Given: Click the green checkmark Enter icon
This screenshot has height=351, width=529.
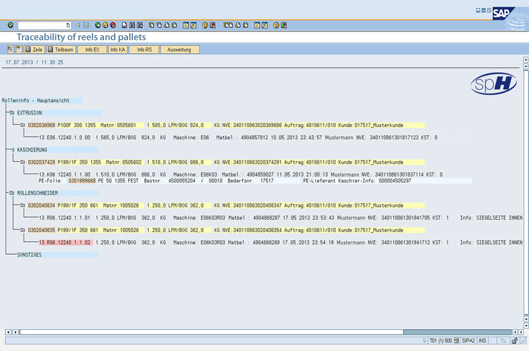Looking at the screenshot, I should tap(10, 25).
